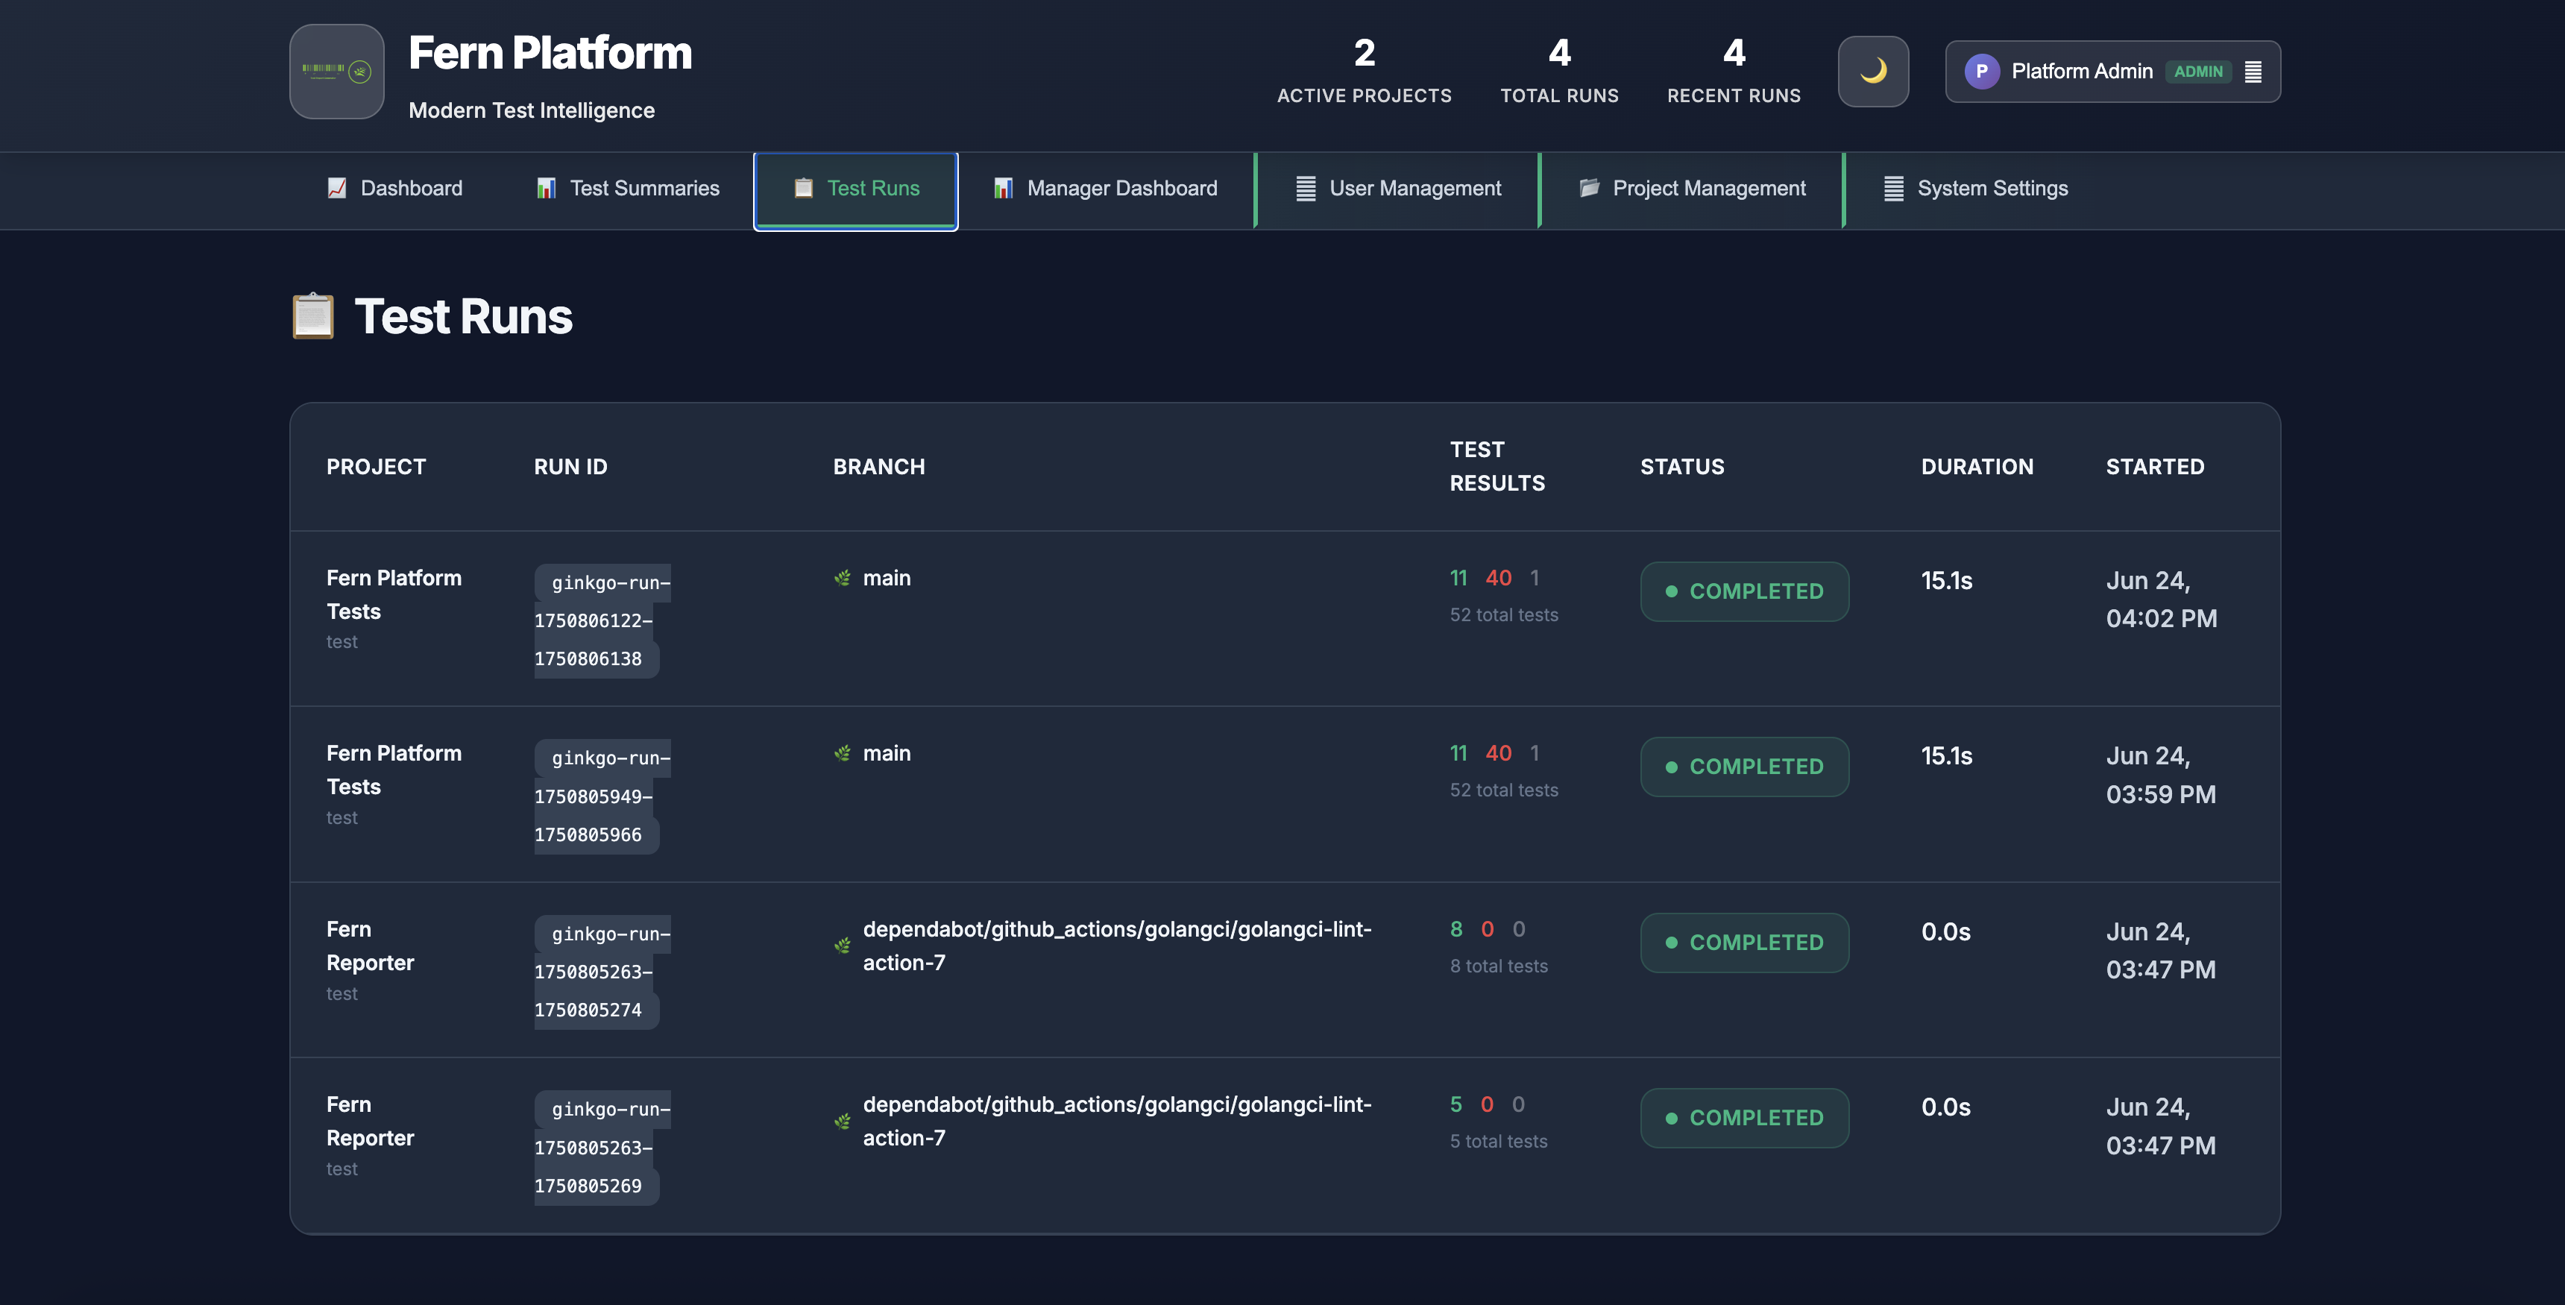This screenshot has height=1305, width=2565.
Task: Click the 'Jun 24, 03:59 PM' started time
Action: (x=2161, y=775)
